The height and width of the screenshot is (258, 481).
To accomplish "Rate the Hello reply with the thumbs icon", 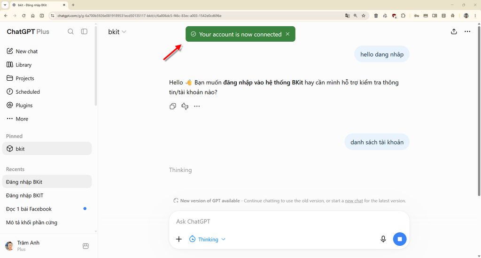I will (185, 106).
